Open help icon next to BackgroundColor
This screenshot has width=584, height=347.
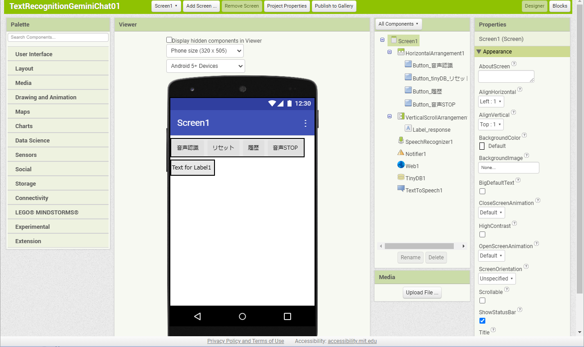click(x=525, y=135)
